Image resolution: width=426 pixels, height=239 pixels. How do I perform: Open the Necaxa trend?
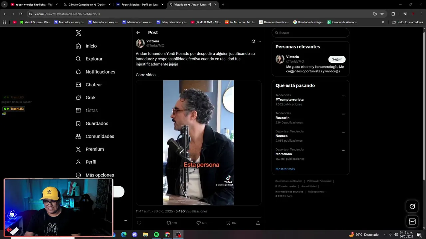[x=282, y=136]
